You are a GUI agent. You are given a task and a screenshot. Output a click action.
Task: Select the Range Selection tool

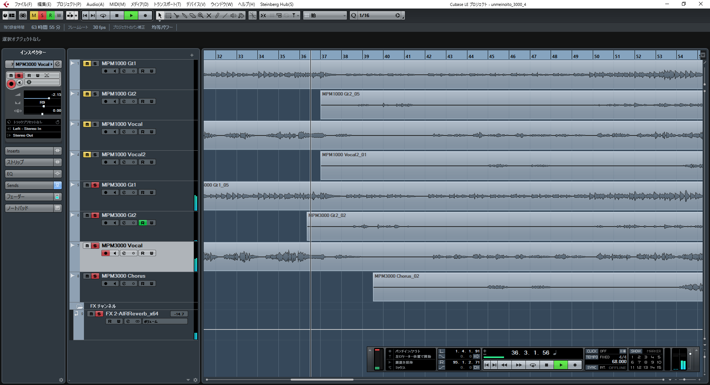coord(168,16)
